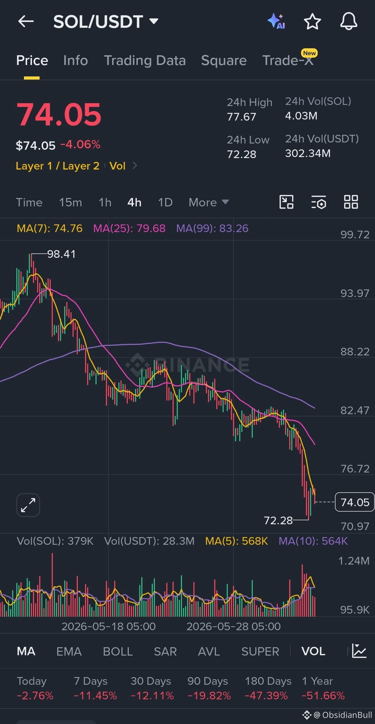
Task: Tap the 24h Vol(SOL) 4.03M value
Action: pyautogui.click(x=301, y=116)
